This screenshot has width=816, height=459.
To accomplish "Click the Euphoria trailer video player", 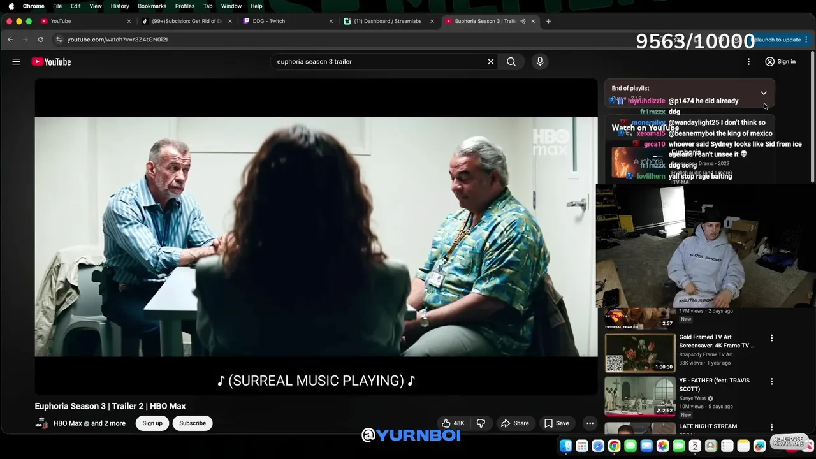I will tap(316, 237).
